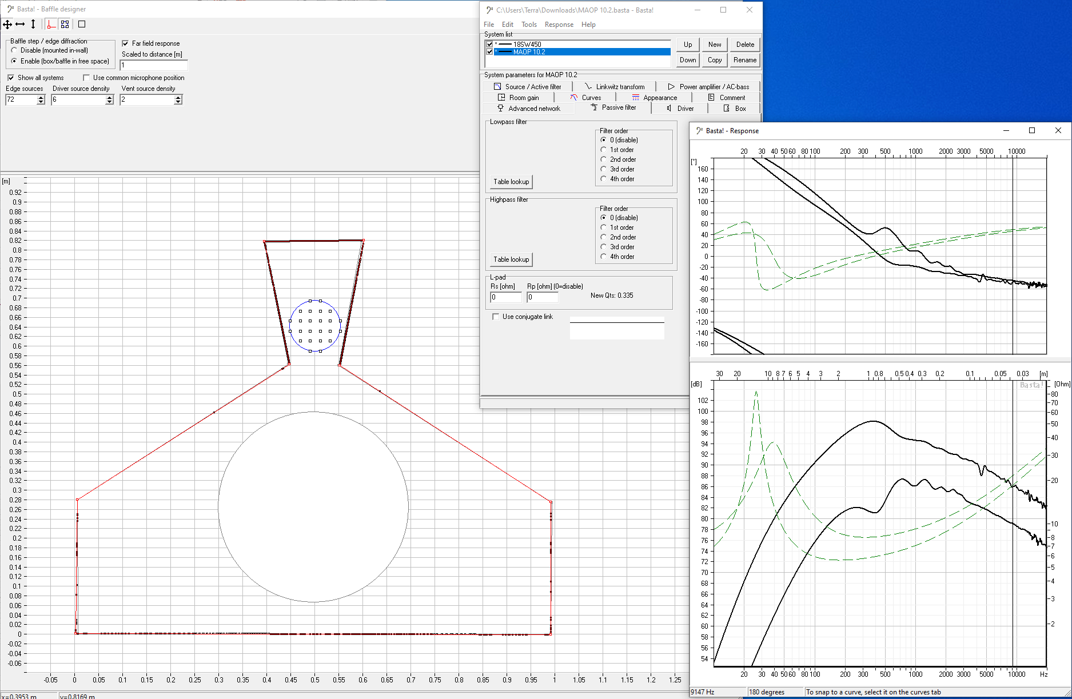Click the Down button for system list
The height and width of the screenshot is (699, 1072).
(688, 60)
